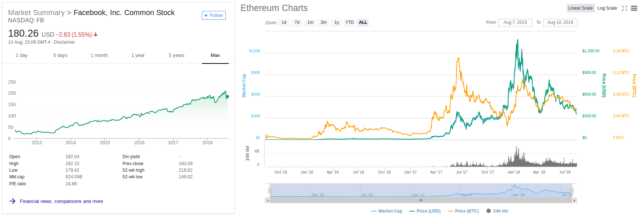Switch to the 1 year tab
The image size is (641, 215).
tap(138, 55)
